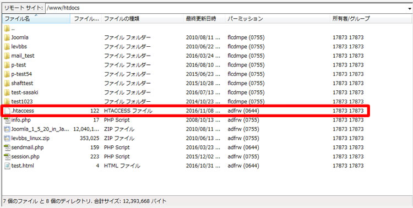The width and height of the screenshot is (413, 208).
Task: Click the session.php script icon
Action: 7,157
